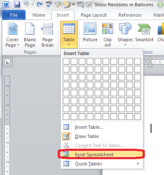Click the green round icon in quick access toolbar
This screenshot has width=164, height=175.
click(x=160, y=5)
